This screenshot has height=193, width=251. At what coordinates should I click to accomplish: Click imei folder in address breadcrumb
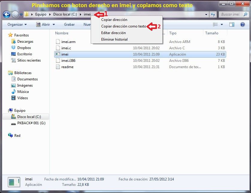coord(87,14)
